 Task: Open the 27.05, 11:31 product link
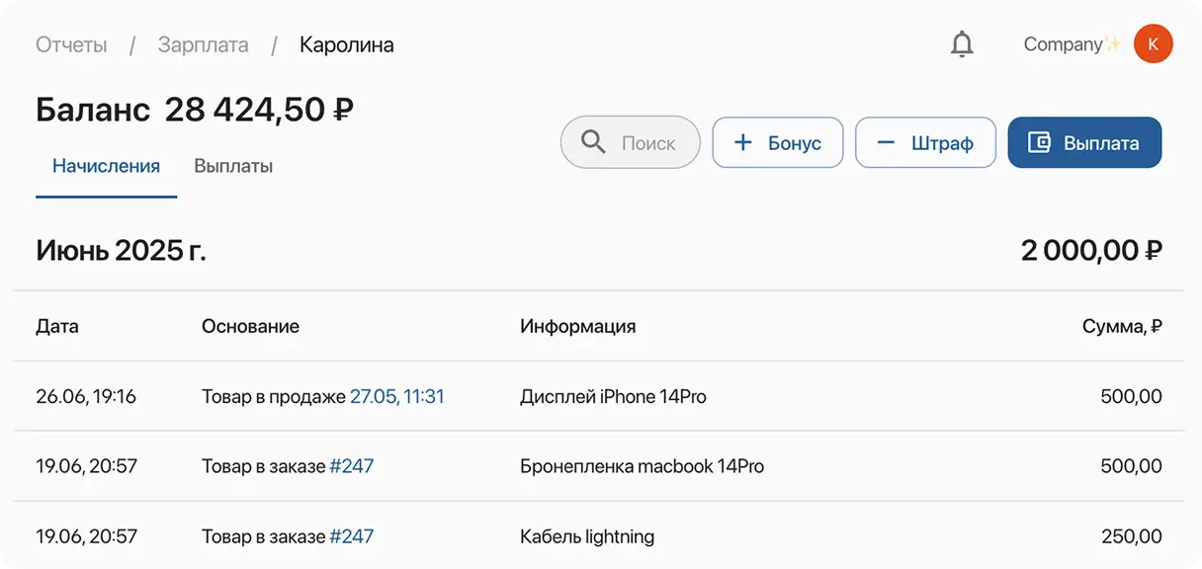(x=396, y=395)
